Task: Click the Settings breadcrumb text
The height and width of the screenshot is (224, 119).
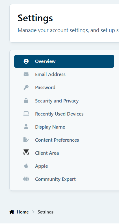Action: 46,212
